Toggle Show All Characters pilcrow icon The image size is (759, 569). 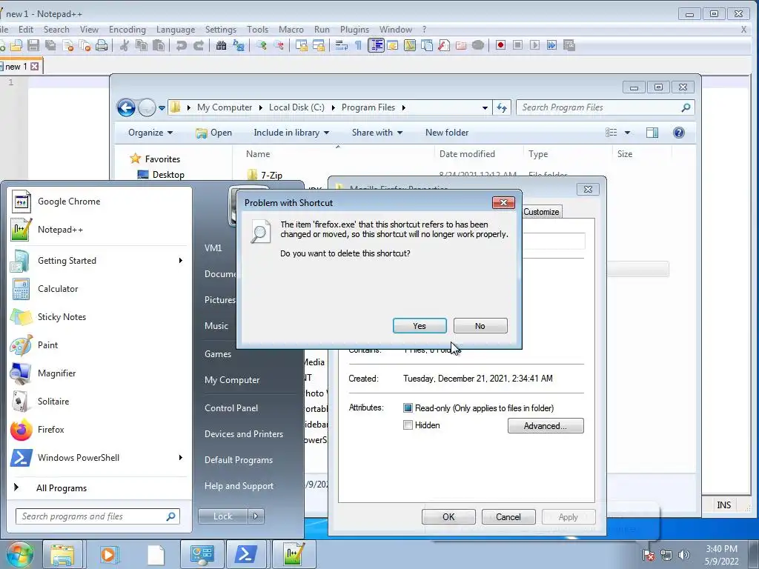pos(358,45)
